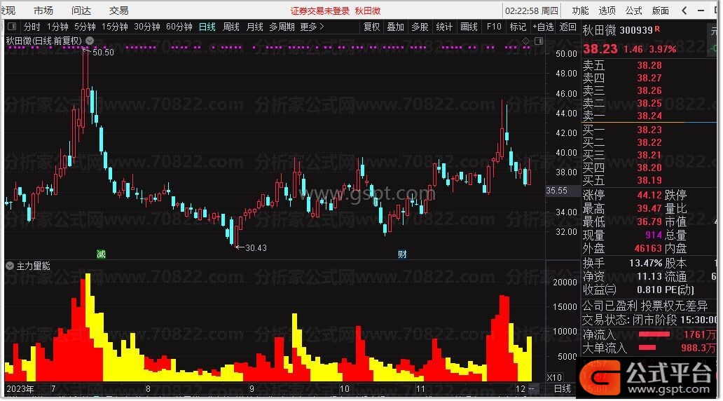This screenshot has height=401, width=723.
Task: Click the 2023年 label on the time axis
Action: (20, 388)
